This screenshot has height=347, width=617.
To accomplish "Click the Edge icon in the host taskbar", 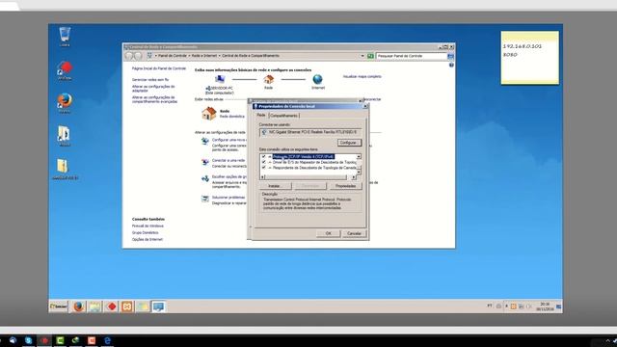I will click(x=107, y=340).
